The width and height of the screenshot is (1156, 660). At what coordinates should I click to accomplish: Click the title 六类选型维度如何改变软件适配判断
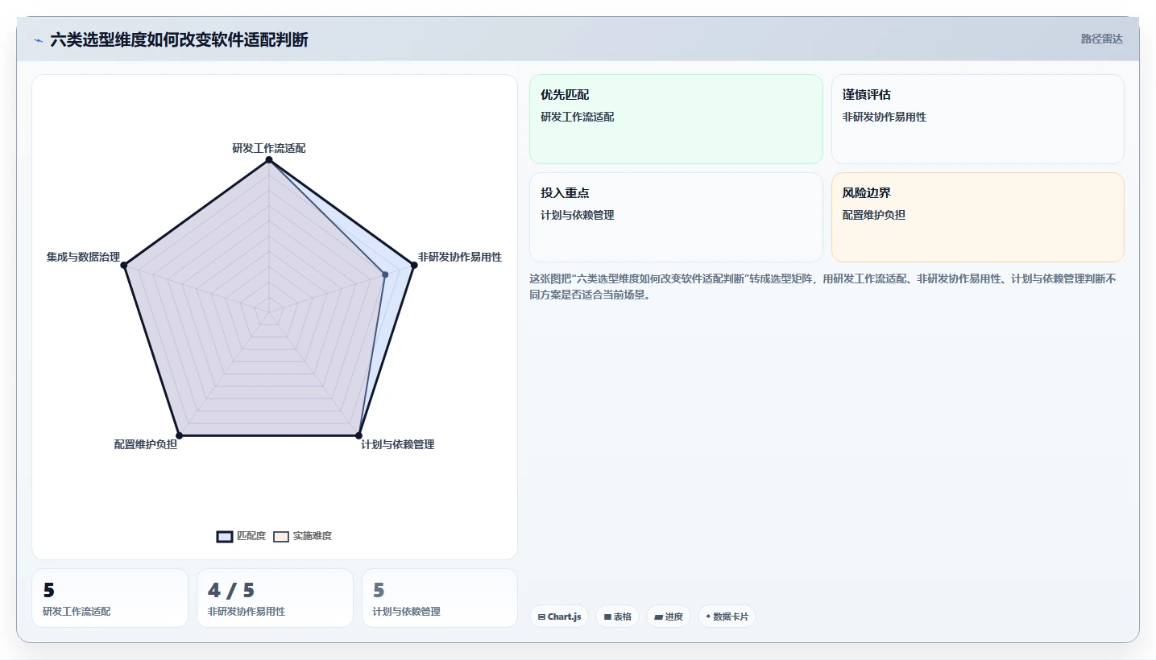179,39
